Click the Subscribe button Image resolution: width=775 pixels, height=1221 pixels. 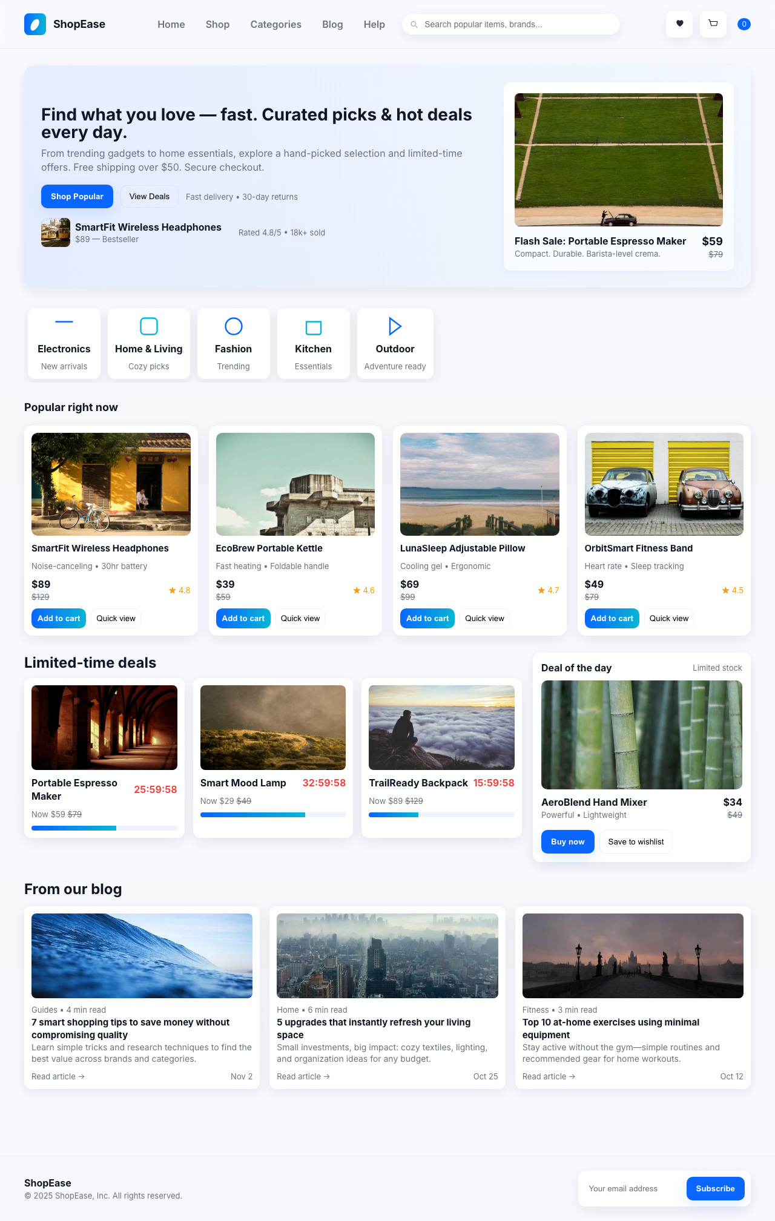716,1188
